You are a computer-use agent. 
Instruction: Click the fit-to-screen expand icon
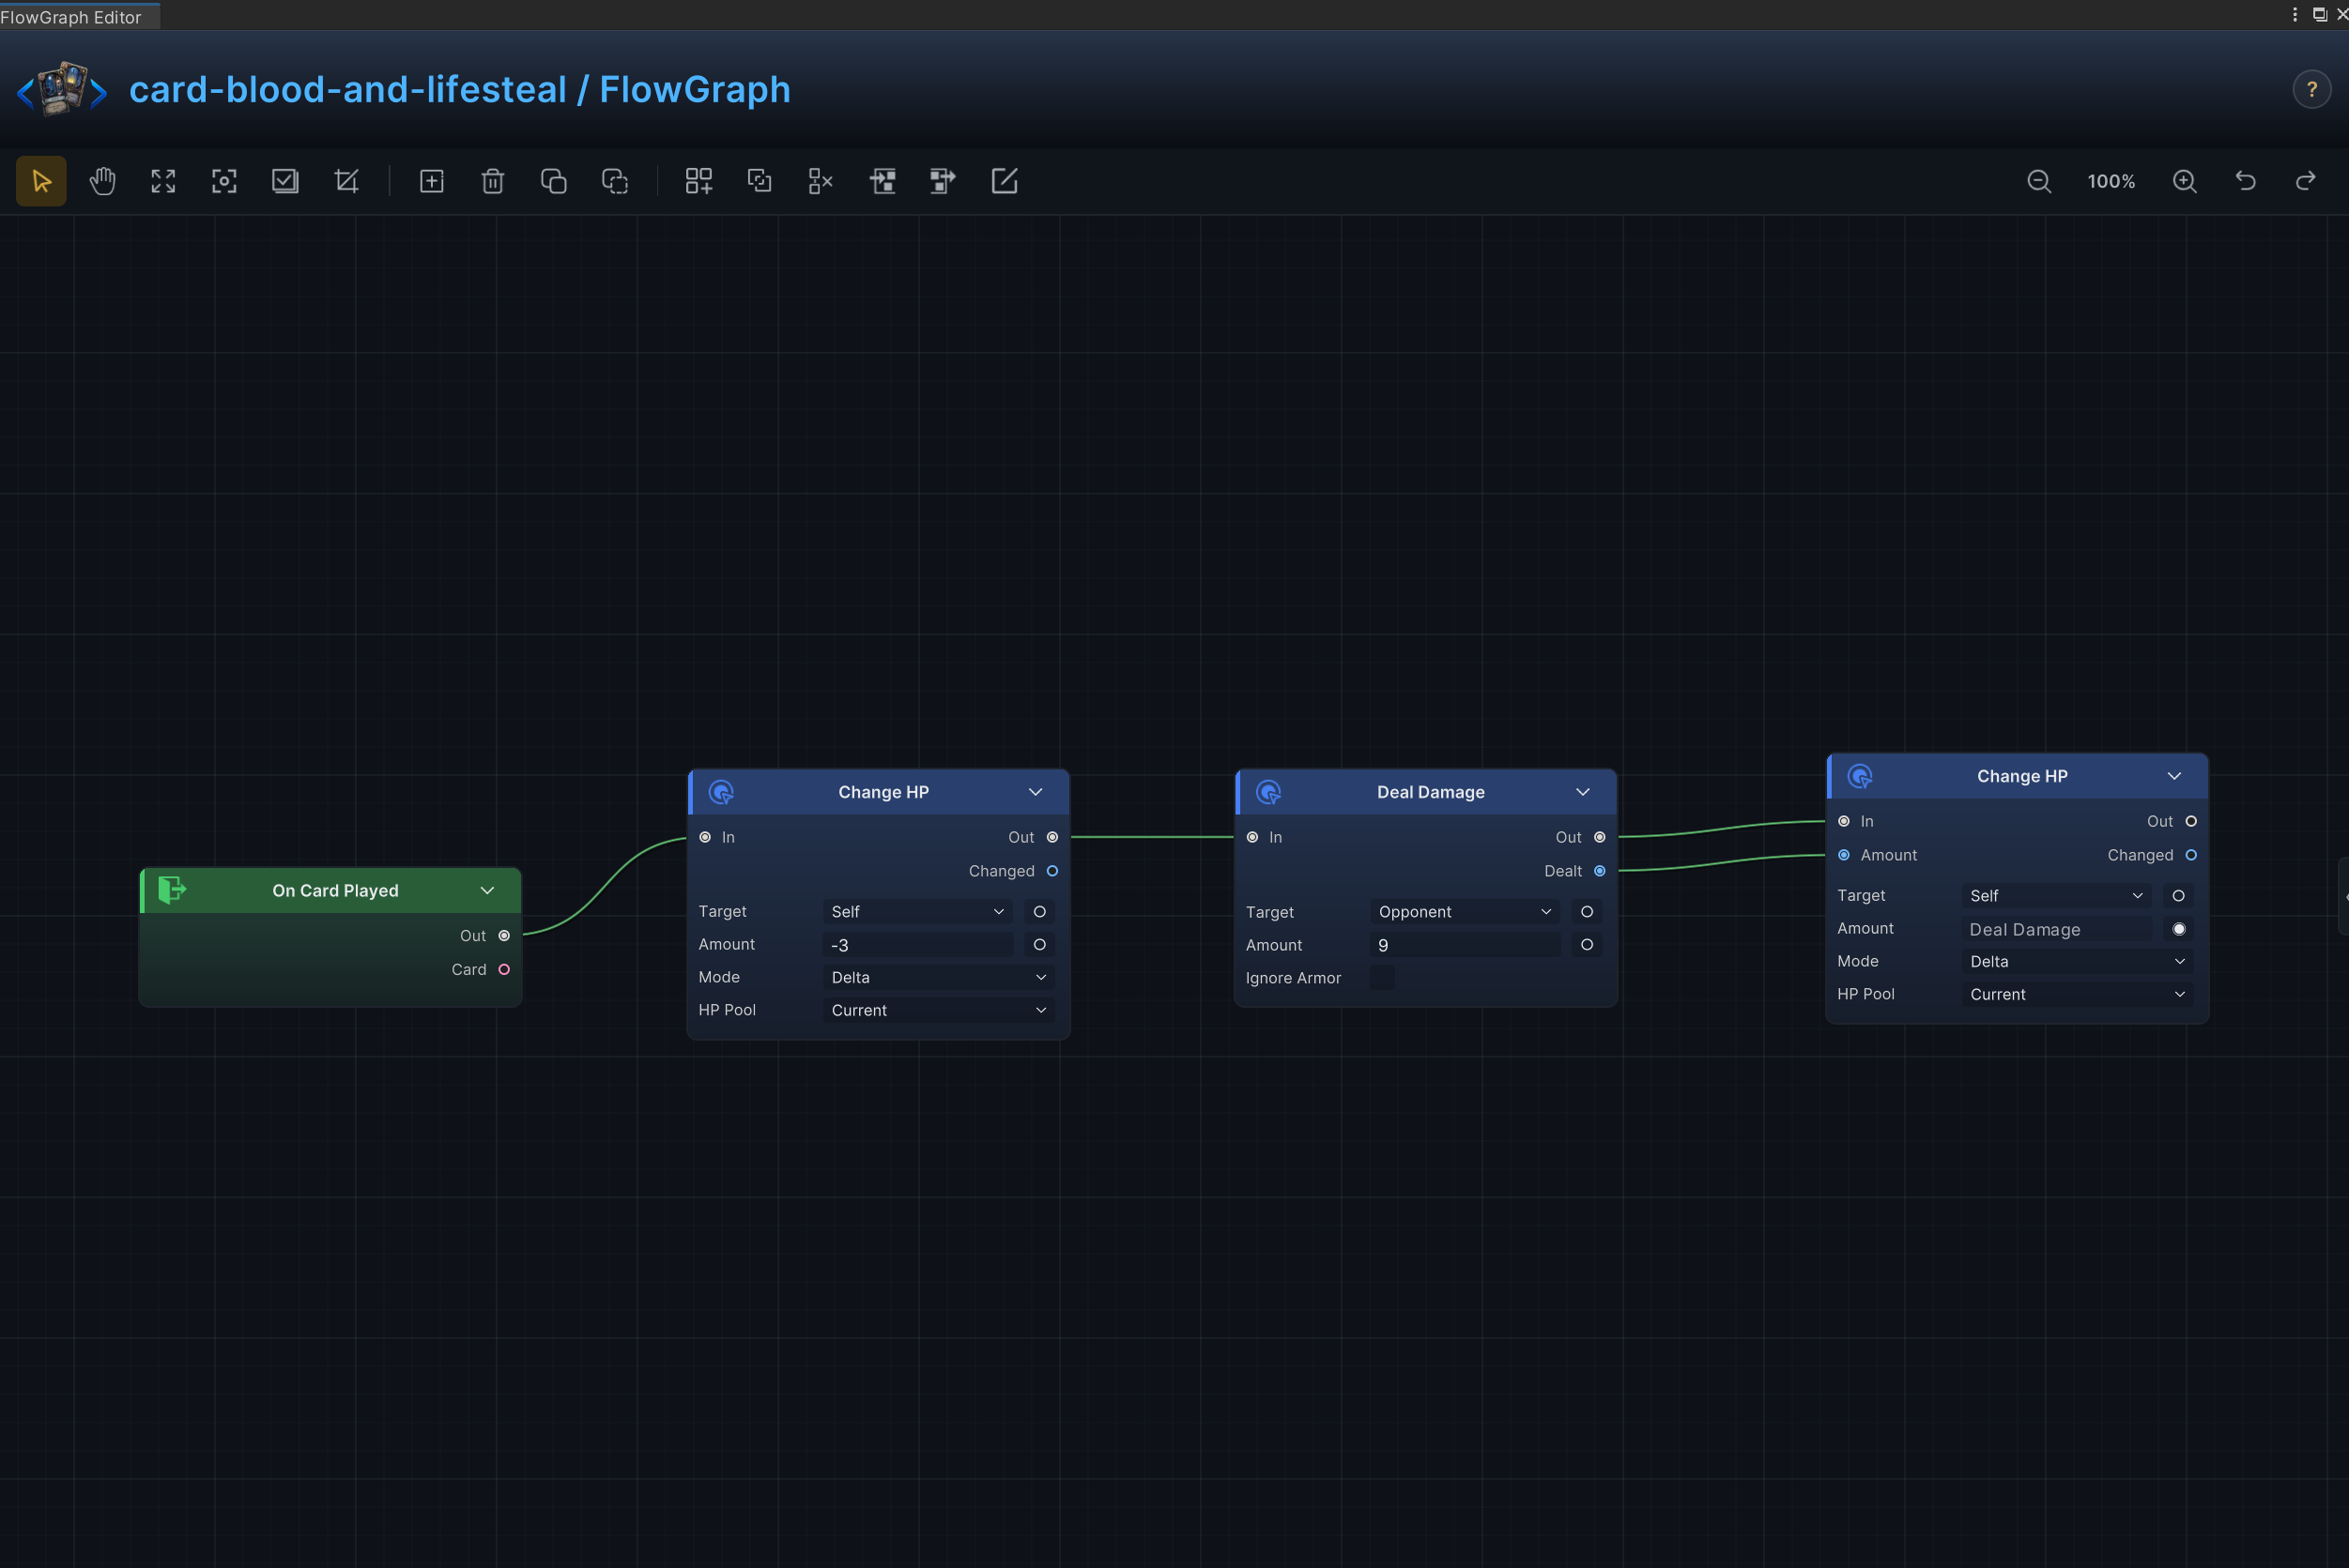click(x=163, y=181)
